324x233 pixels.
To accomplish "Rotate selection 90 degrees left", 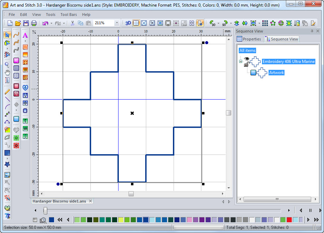I will [212, 23].
